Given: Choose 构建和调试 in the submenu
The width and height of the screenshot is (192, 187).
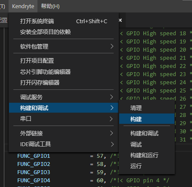Looking at the screenshot, I should (x=147, y=133).
